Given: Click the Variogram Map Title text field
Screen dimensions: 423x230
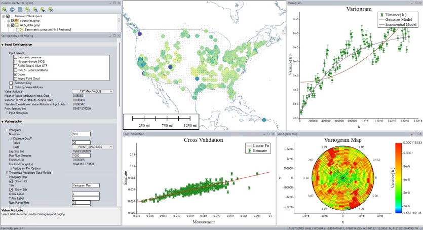Looking at the screenshot, I should tap(86, 185).
